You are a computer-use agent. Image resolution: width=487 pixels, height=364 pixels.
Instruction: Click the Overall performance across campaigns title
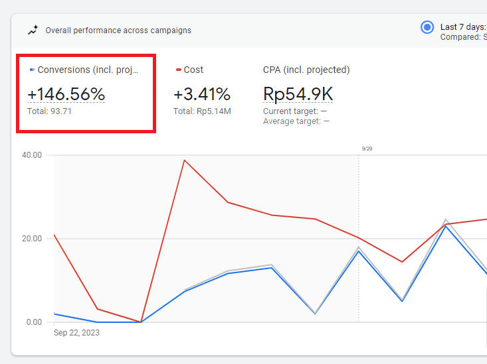[x=118, y=30]
